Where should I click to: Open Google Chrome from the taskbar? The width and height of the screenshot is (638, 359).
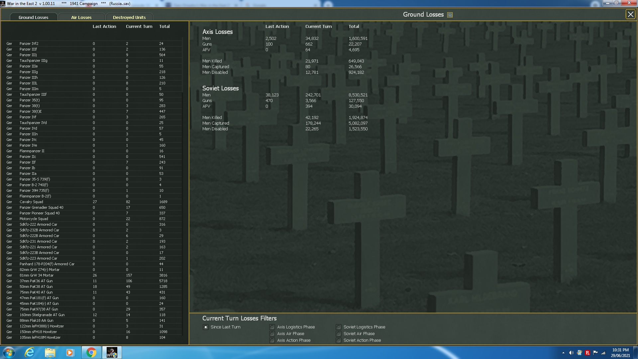[x=91, y=352]
